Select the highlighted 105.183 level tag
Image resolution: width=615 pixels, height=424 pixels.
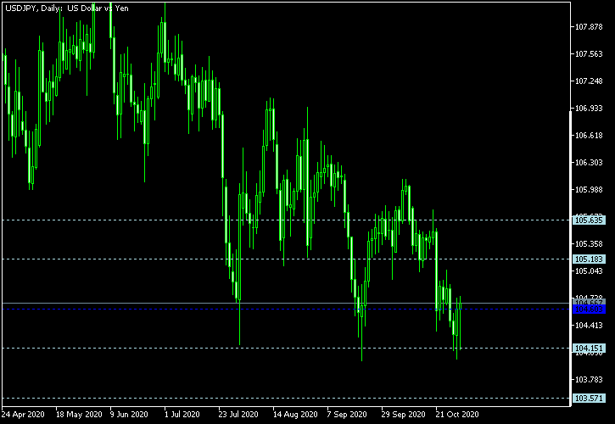click(x=589, y=259)
